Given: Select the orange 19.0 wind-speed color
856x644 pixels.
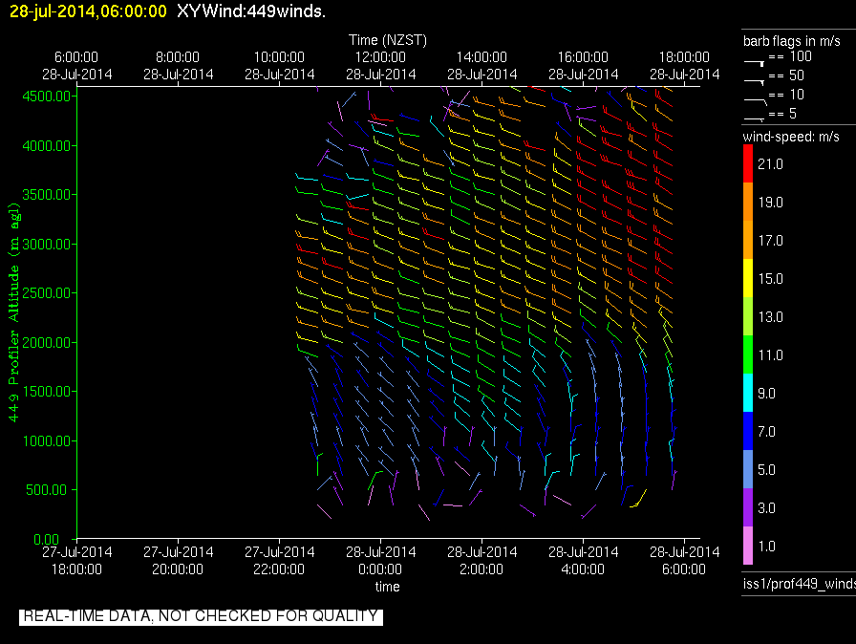Looking at the screenshot, I should click(748, 203).
